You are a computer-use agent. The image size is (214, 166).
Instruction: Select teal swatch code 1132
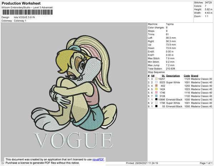pyautogui.click(x=156, y=96)
